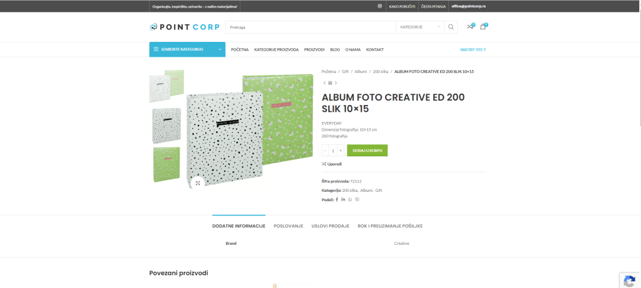Click the search magnifier icon

[451, 27]
